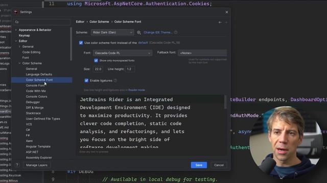
Task: Click the search magnifier icon in Settings
Action: click(17, 22)
